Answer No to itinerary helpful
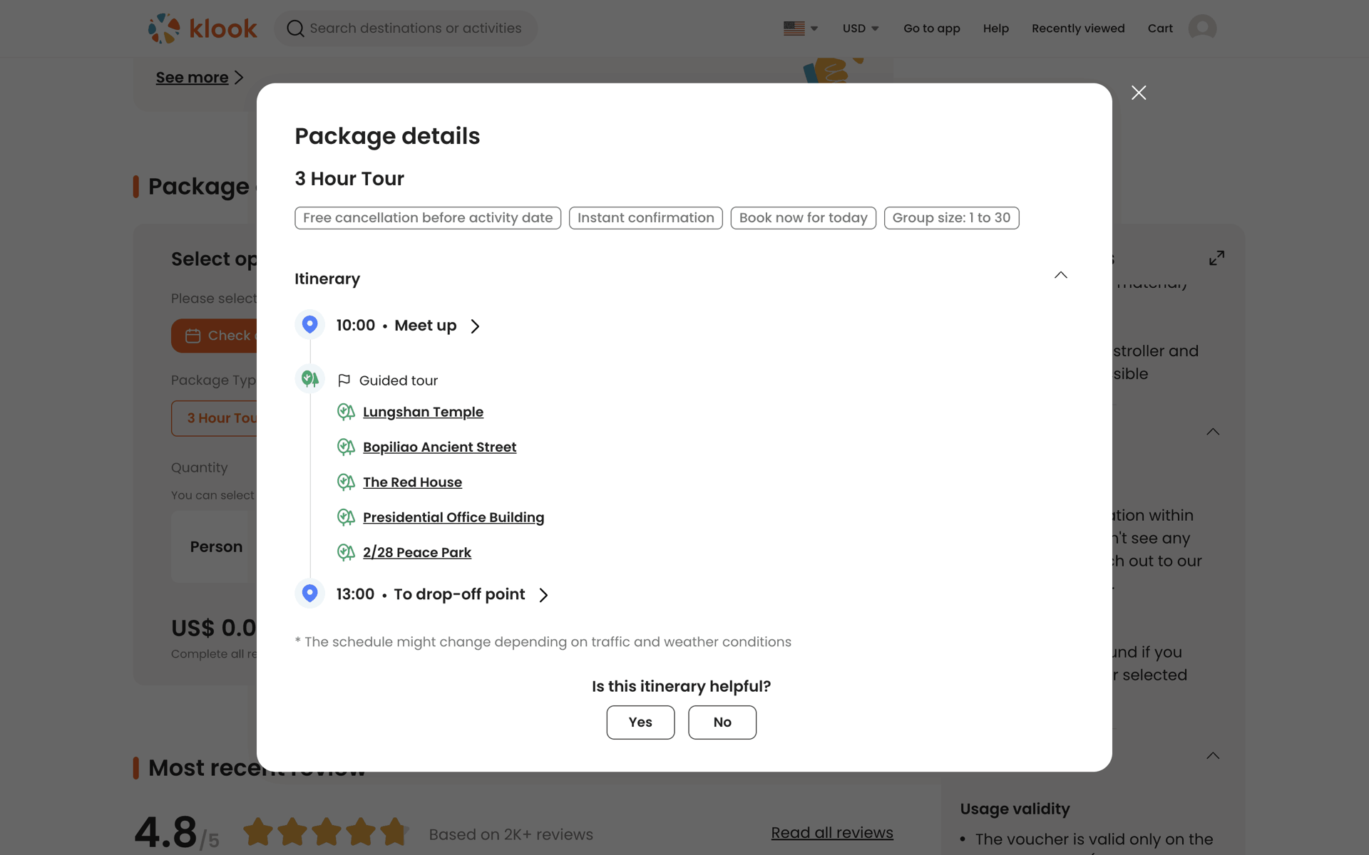The height and width of the screenshot is (855, 1369). [722, 722]
